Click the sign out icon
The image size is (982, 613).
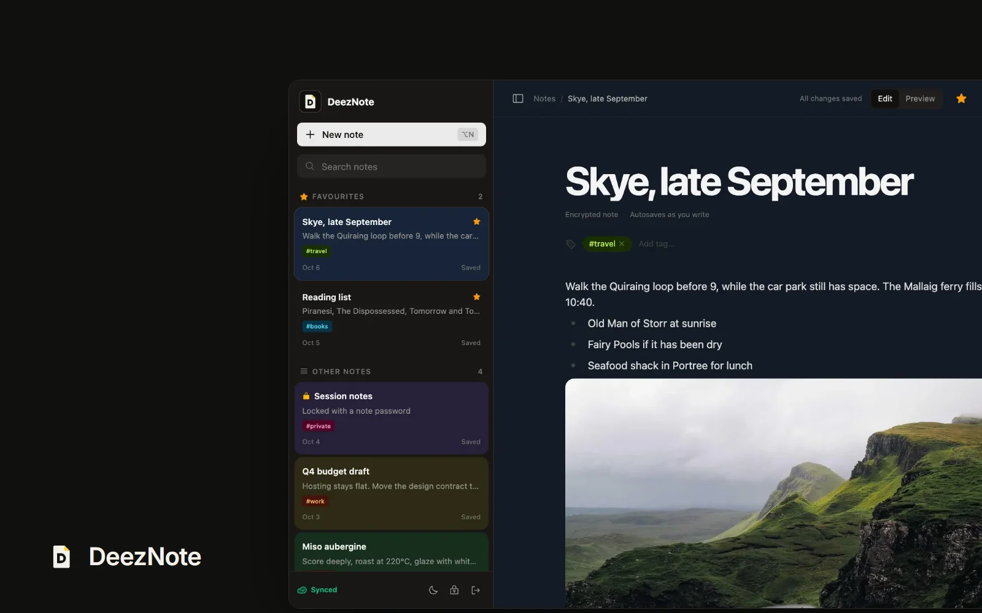[476, 590]
